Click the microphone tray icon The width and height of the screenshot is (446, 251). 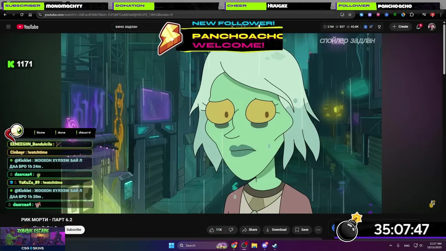point(398,245)
